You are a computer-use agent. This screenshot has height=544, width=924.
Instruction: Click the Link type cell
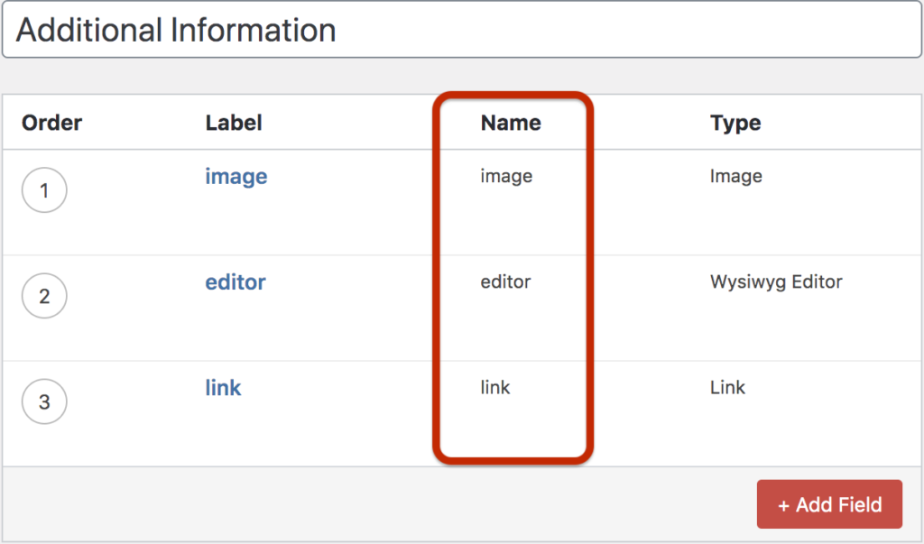point(728,387)
